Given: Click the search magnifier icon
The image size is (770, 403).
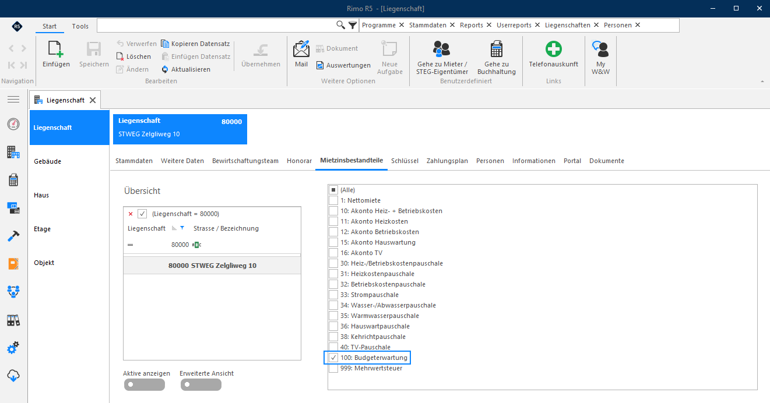Looking at the screenshot, I should (341, 25).
